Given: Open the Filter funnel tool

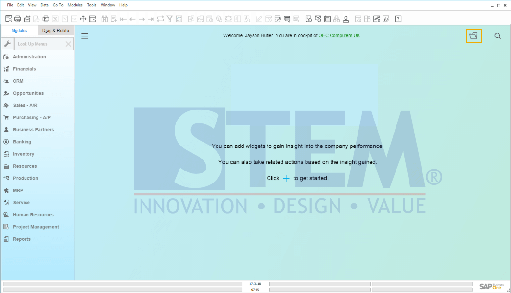Looking at the screenshot, I should [170, 19].
